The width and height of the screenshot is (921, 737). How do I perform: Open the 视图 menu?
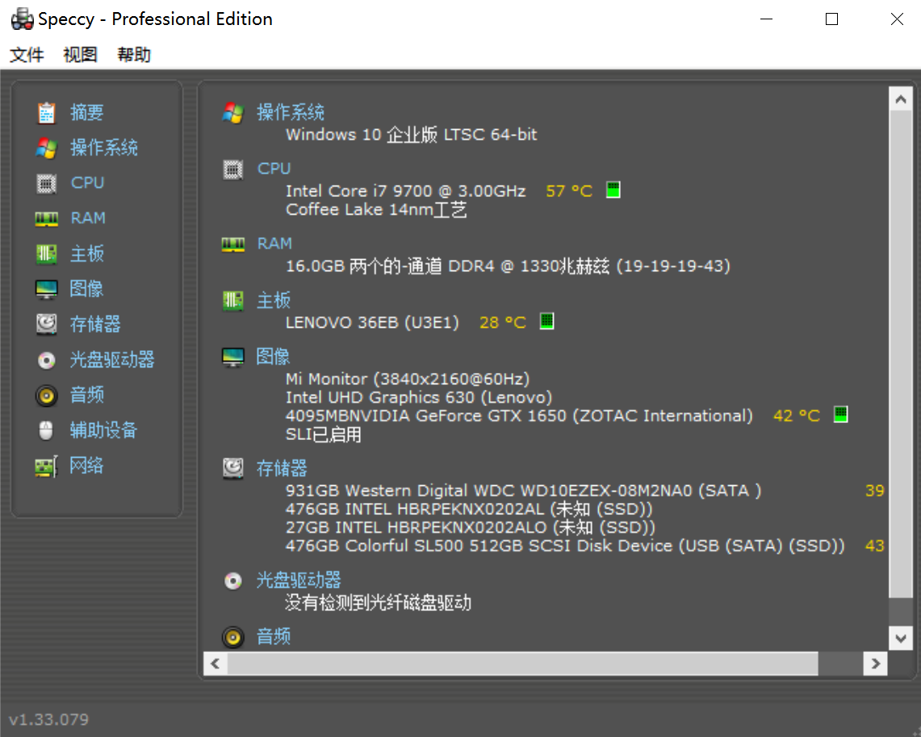(81, 55)
